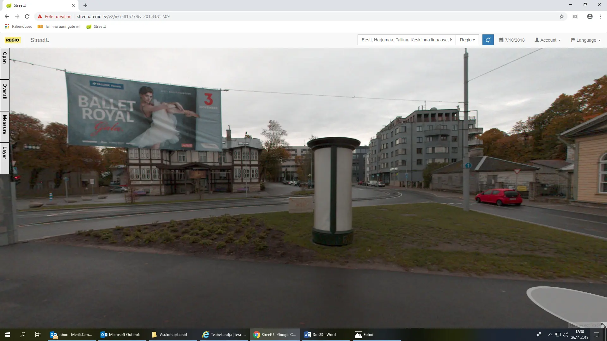The height and width of the screenshot is (341, 607).
Task: Click the REGIO logo
Action: click(13, 40)
